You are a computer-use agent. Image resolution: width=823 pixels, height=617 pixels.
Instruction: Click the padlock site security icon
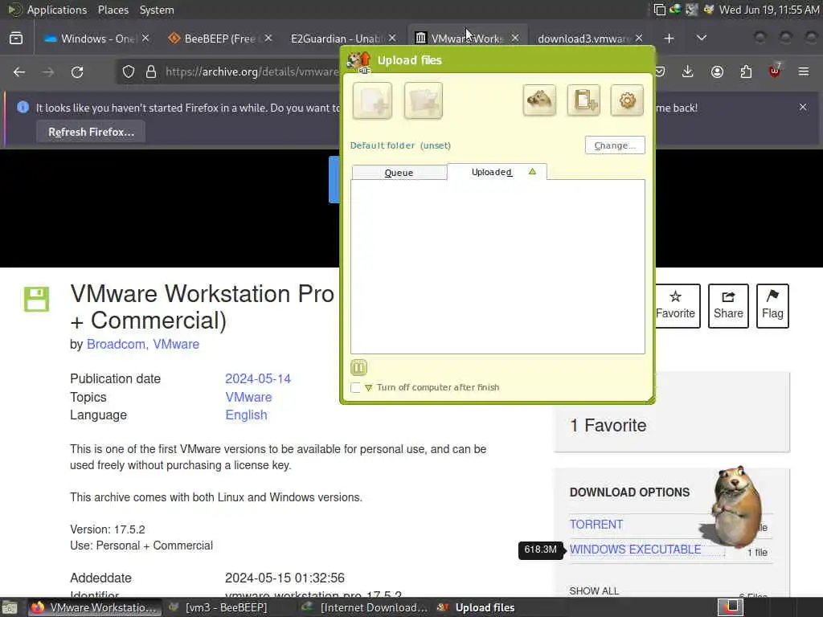151,72
